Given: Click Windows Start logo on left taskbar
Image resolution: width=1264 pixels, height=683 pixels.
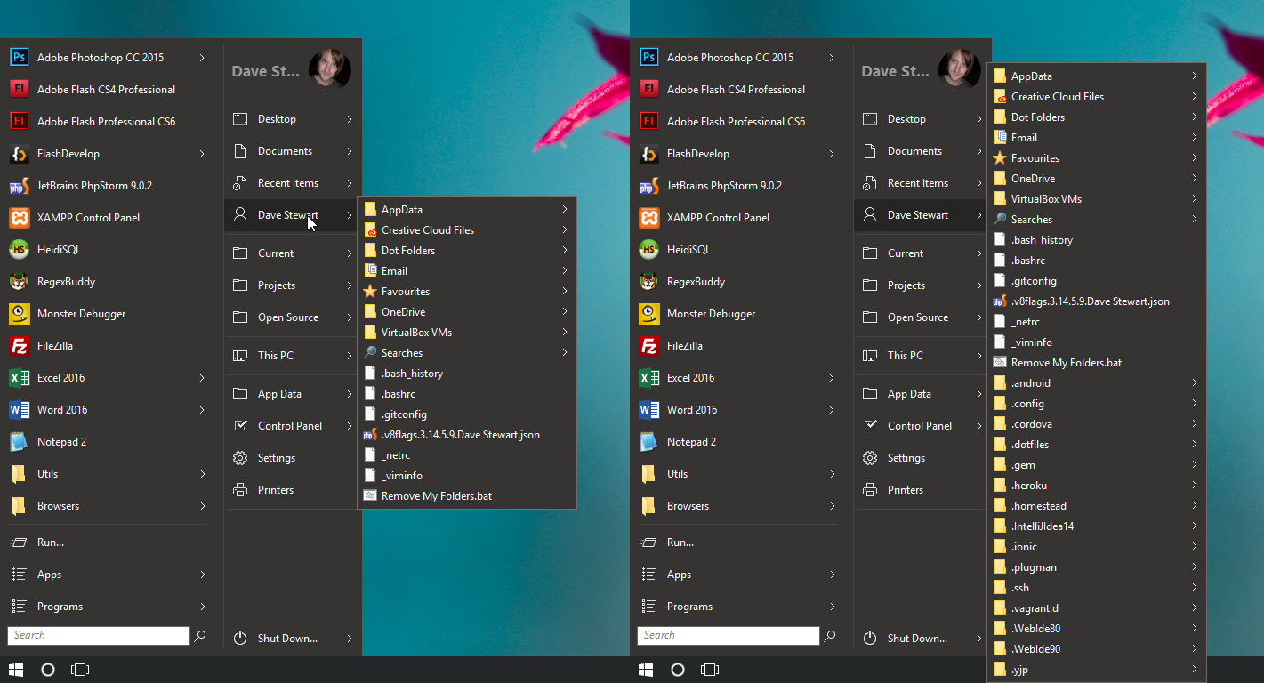Looking at the screenshot, I should click(17, 670).
